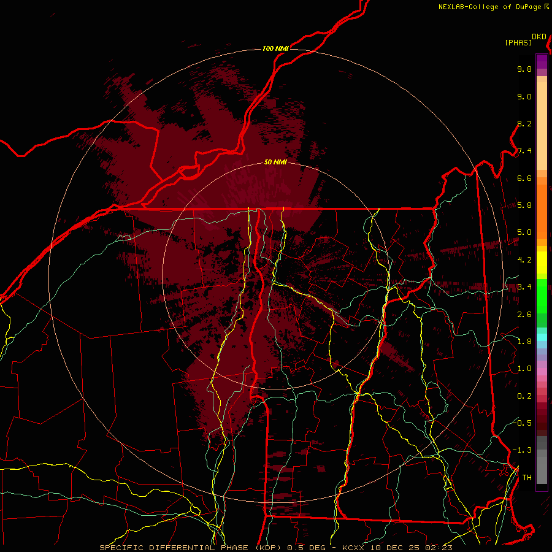552x552 pixels.
Task: Click the -0.5 value on color scale
Action: click(x=522, y=423)
